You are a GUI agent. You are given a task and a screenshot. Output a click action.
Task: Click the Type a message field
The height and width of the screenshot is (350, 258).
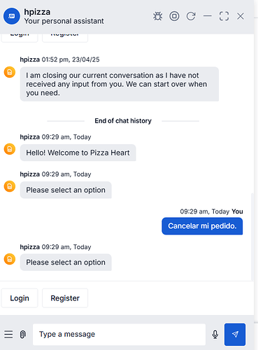(119, 335)
